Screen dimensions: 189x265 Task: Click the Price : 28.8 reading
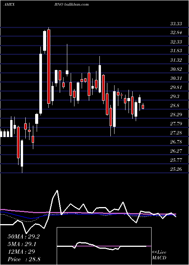tap(24, 259)
